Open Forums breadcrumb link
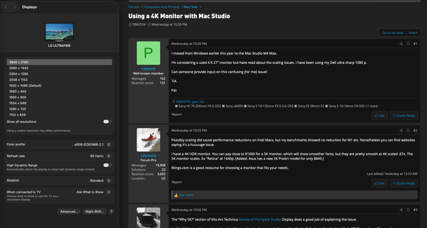Viewport: 427px width, 228px height. [x=134, y=7]
